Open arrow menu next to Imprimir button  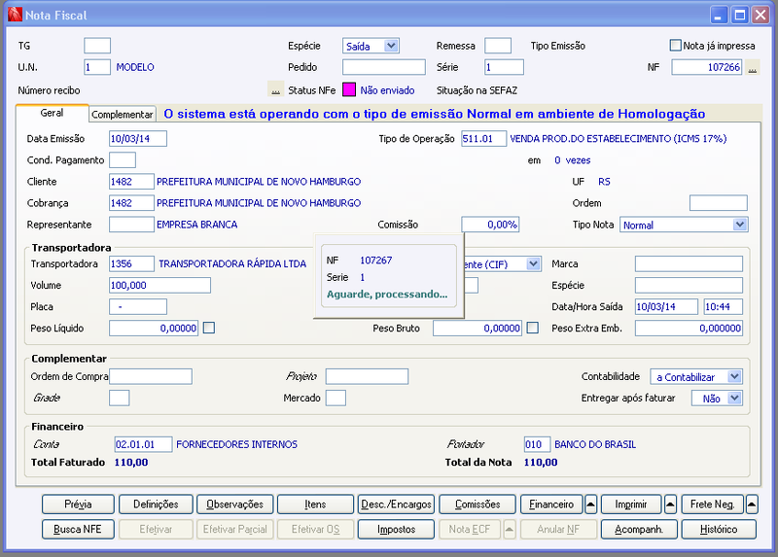point(670,505)
